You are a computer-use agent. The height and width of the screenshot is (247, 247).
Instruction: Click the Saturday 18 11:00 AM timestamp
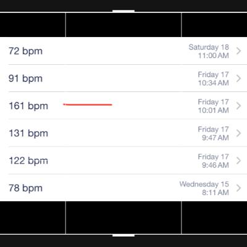209,51
